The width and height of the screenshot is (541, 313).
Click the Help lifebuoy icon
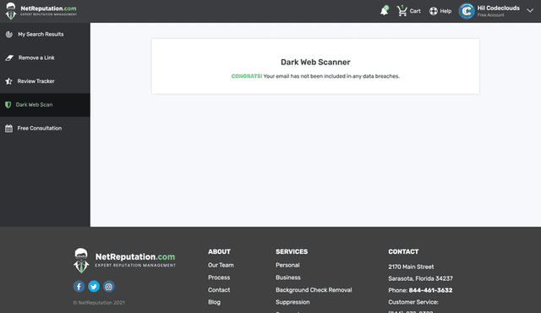click(434, 11)
